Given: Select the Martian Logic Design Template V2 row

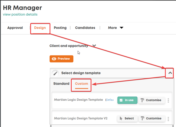Looking at the screenshot, I should tap(112, 118).
